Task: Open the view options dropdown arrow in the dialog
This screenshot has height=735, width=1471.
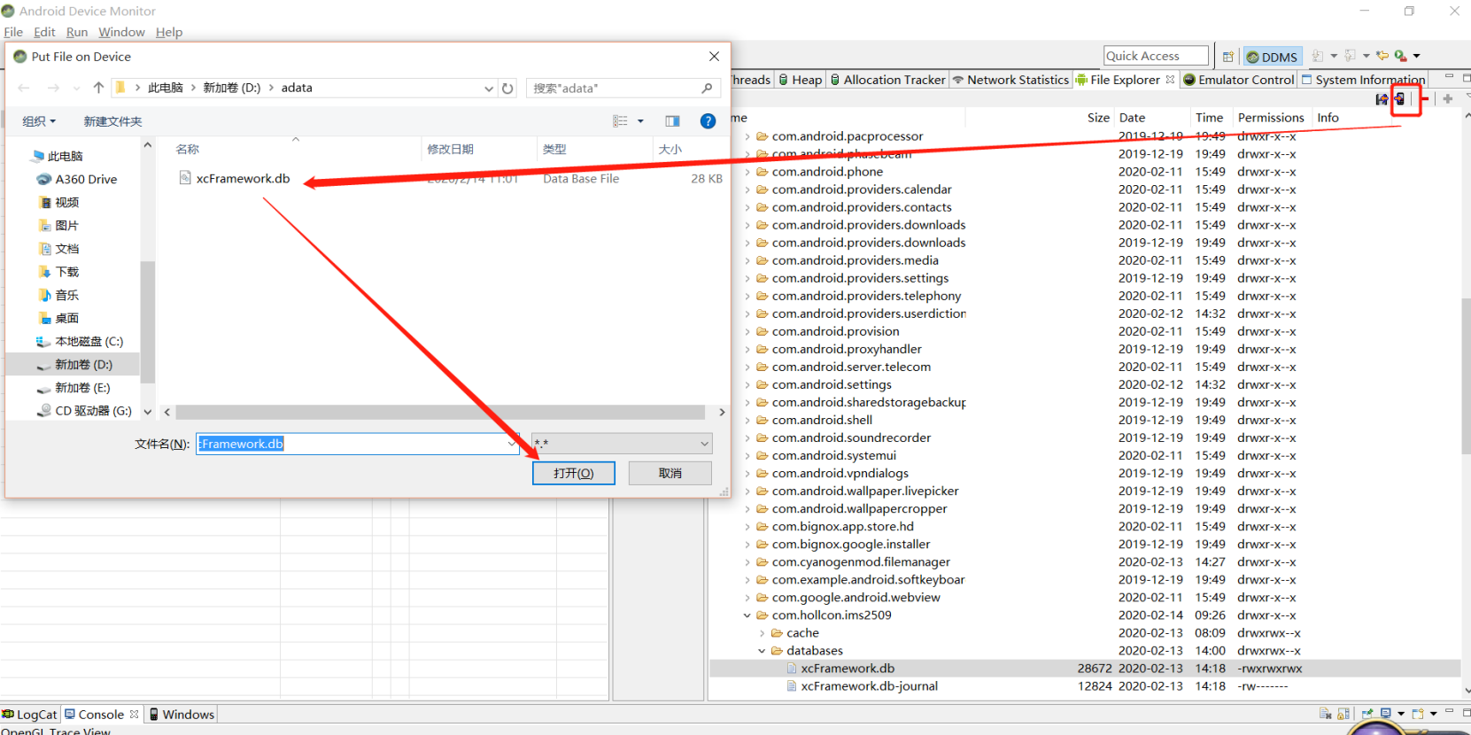Action: (640, 121)
